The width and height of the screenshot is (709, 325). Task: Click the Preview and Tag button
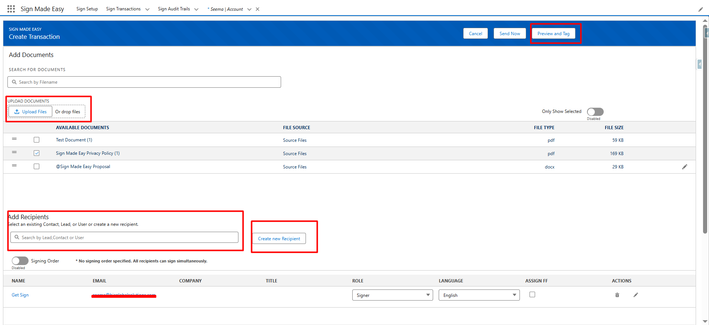(553, 33)
